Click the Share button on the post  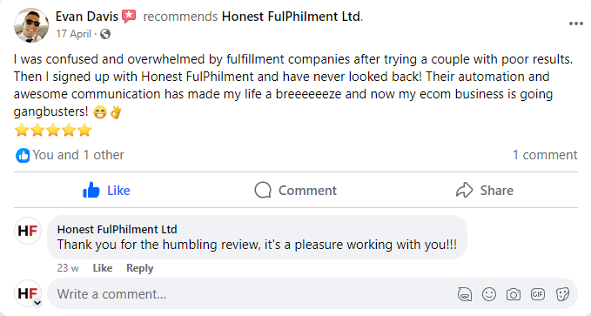(484, 191)
